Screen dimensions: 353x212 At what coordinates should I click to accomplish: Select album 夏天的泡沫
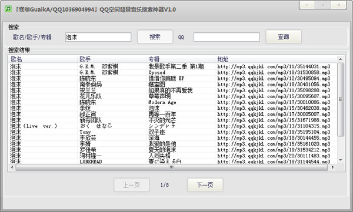[x=162, y=150]
